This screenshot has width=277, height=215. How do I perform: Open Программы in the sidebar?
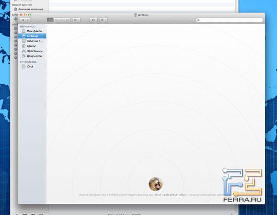[32, 51]
